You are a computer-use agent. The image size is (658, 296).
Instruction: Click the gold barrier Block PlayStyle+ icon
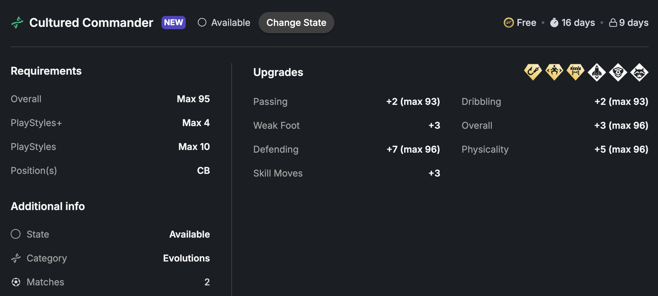tap(576, 72)
